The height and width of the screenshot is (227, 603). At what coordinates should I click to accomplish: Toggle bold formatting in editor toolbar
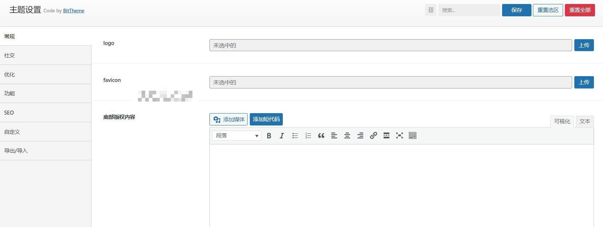(269, 136)
